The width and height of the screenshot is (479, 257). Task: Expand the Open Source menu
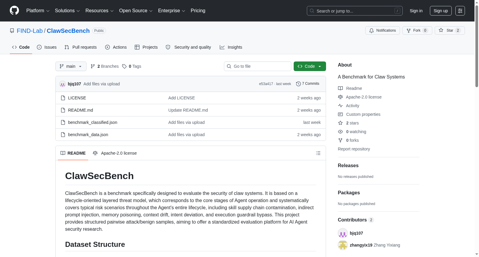tap(136, 11)
